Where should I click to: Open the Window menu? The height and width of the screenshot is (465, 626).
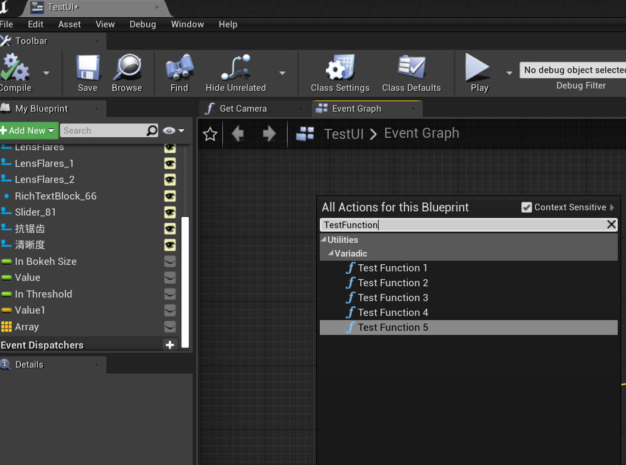point(187,24)
